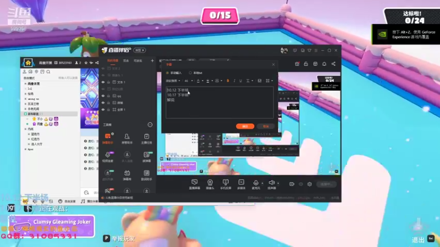The height and width of the screenshot is (247, 440).
Task: Open the gear settings in bottom bar
Action: [x=310, y=184]
